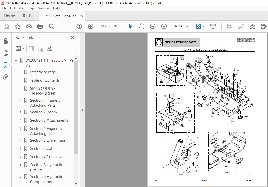Open SMCS CODES - TELEHANDLER bookmark

tap(43, 91)
